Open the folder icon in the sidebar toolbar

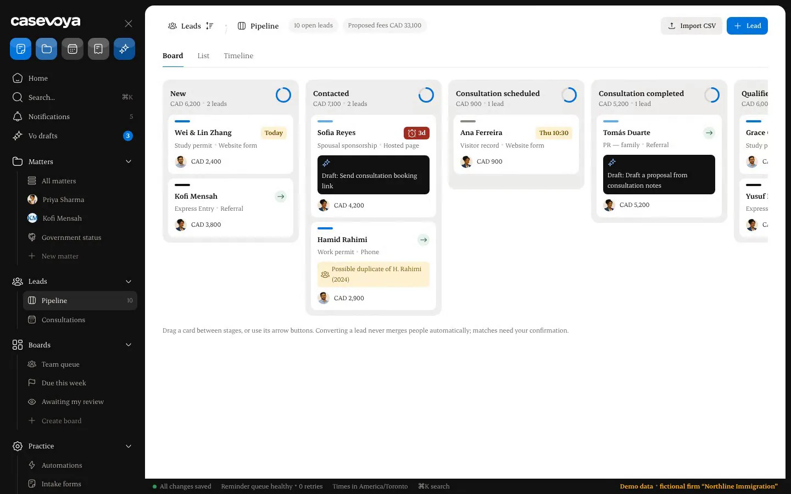(x=47, y=49)
